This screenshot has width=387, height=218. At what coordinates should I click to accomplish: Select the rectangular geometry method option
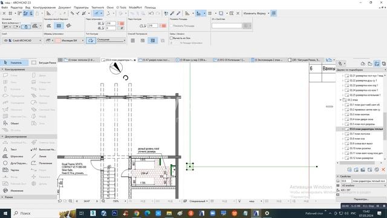(x=59, y=25)
